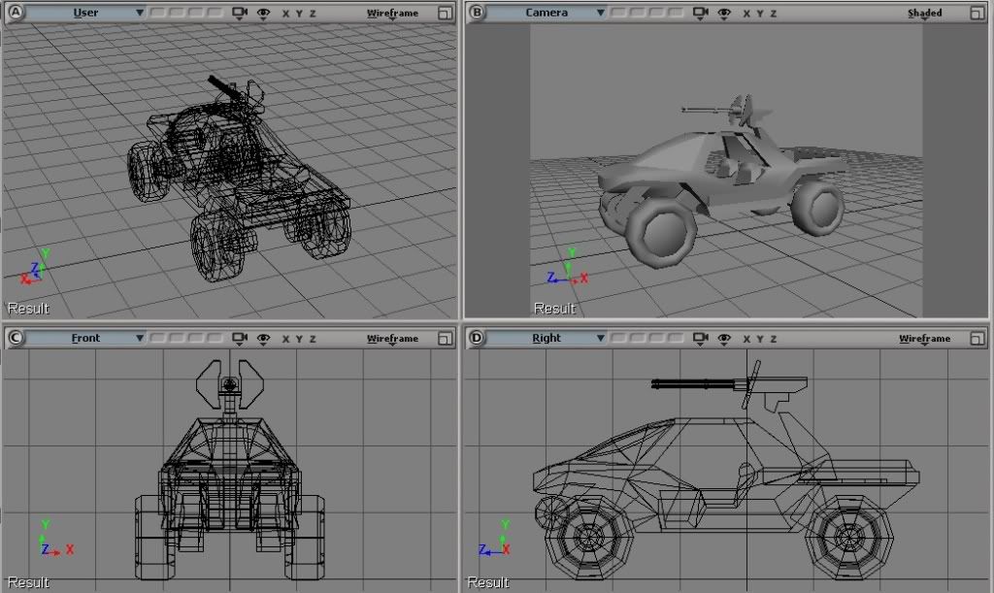This screenshot has height=593, width=994.
Task: Open Wireframe display mode menu in User viewport
Action: (x=392, y=14)
